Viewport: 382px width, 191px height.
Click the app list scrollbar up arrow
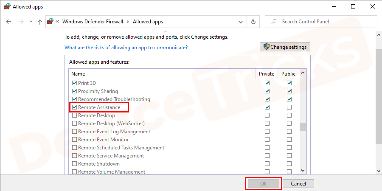pos(303,73)
